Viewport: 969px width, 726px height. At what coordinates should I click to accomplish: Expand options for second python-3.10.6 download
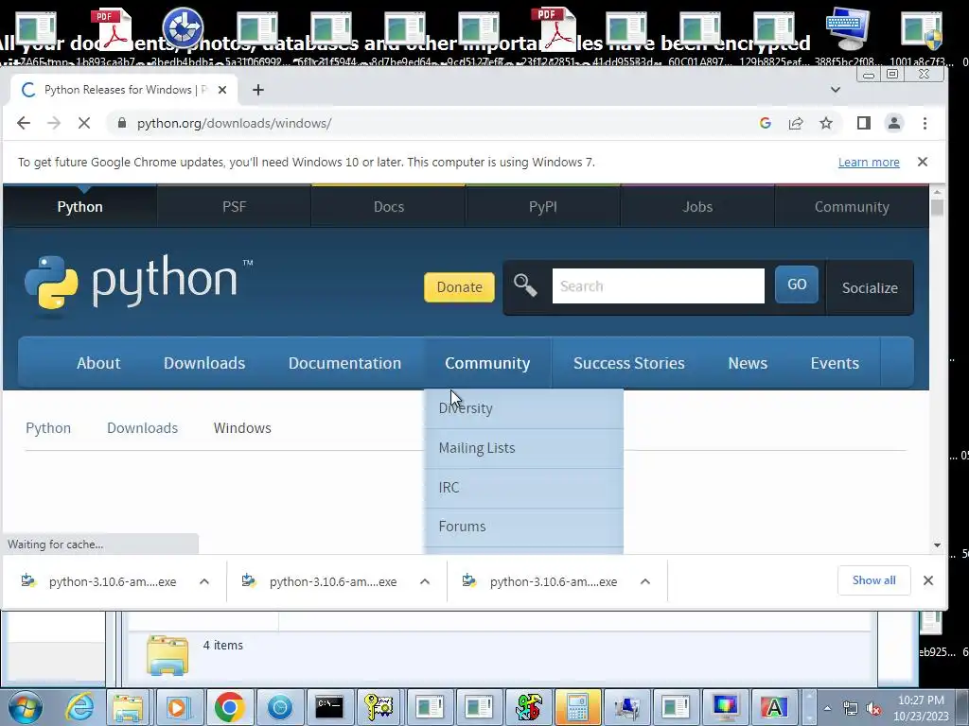click(x=425, y=581)
